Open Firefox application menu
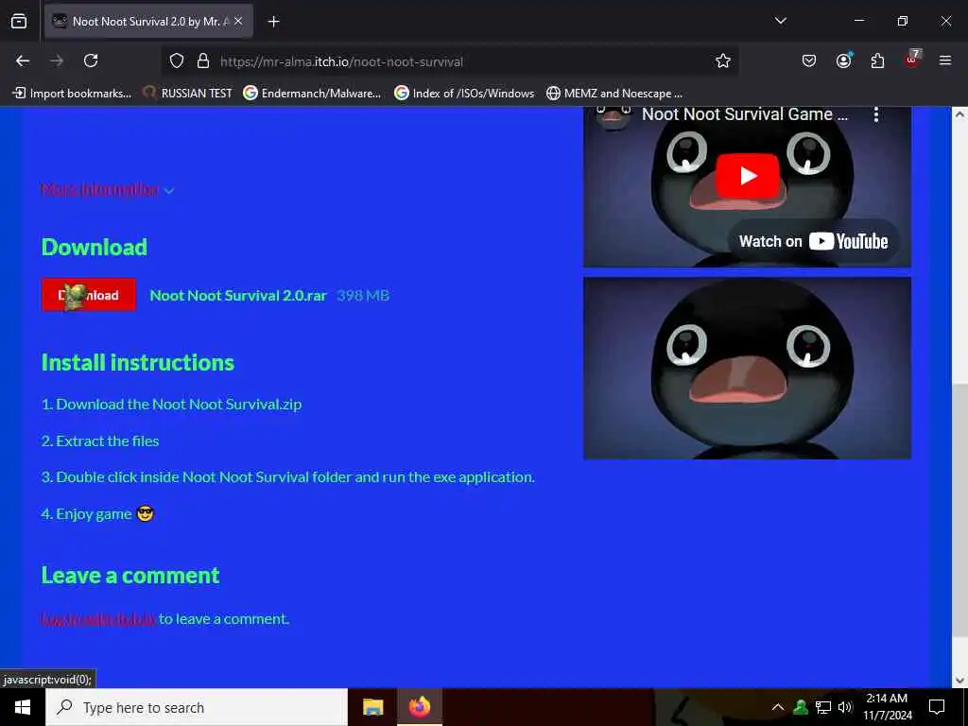 945,60
